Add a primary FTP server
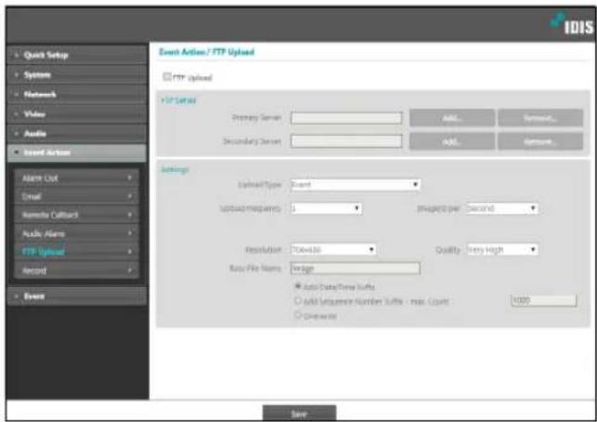 [x=452, y=118]
